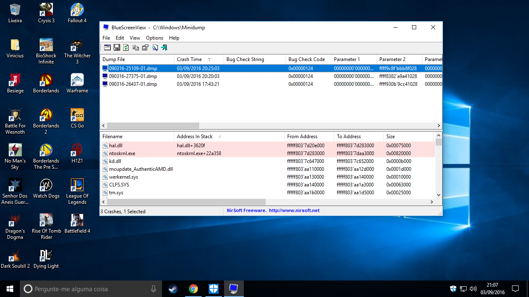This screenshot has width=529, height=297.
Task: Click the From Address column header
Action: 309,137
